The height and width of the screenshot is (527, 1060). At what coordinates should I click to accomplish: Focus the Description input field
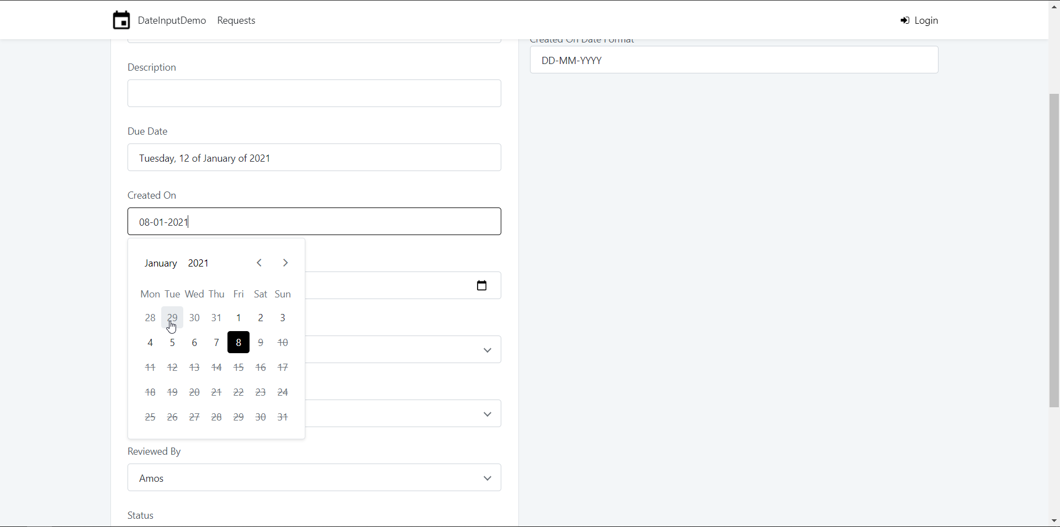pyautogui.click(x=314, y=93)
